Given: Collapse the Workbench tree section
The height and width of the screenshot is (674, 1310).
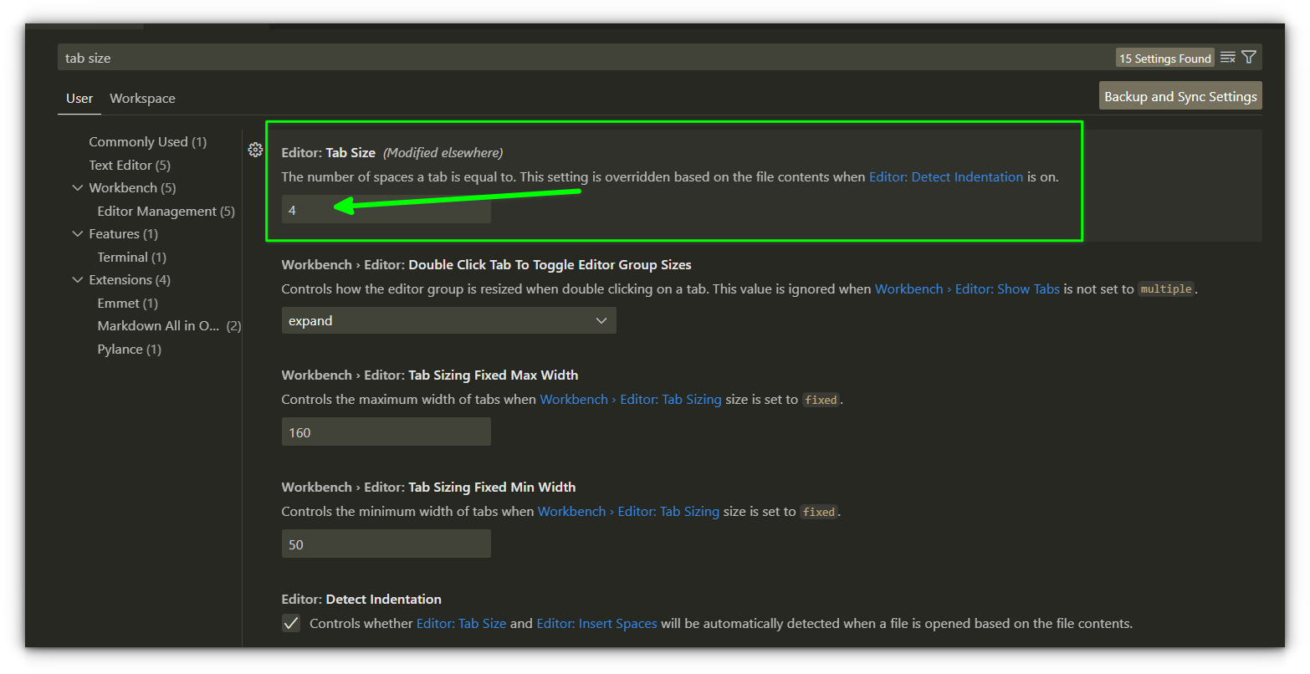Looking at the screenshot, I should (x=77, y=187).
